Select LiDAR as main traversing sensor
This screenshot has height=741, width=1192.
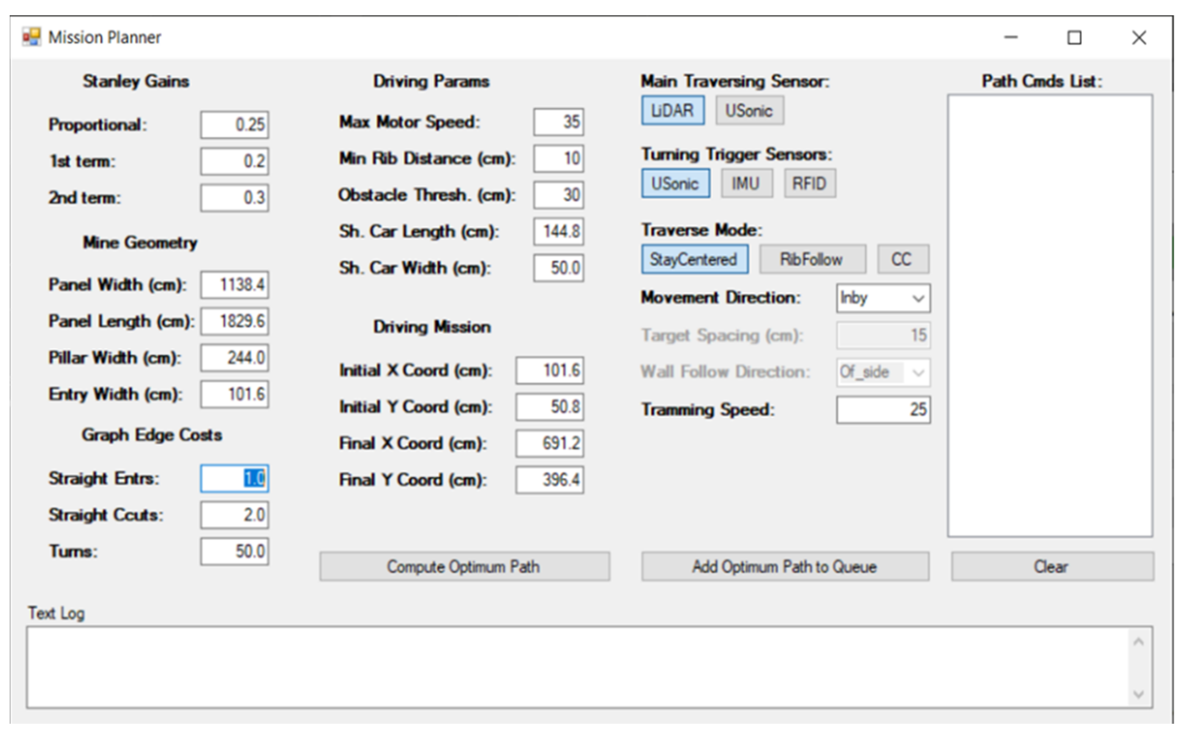pos(672,111)
